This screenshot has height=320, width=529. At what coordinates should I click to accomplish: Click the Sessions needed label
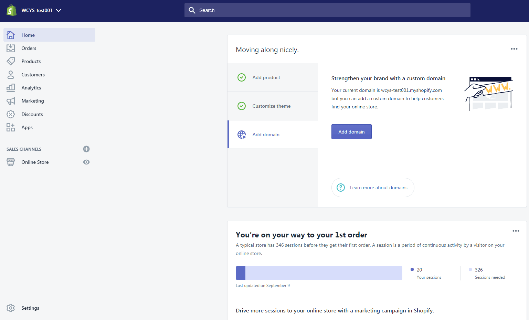click(490, 277)
